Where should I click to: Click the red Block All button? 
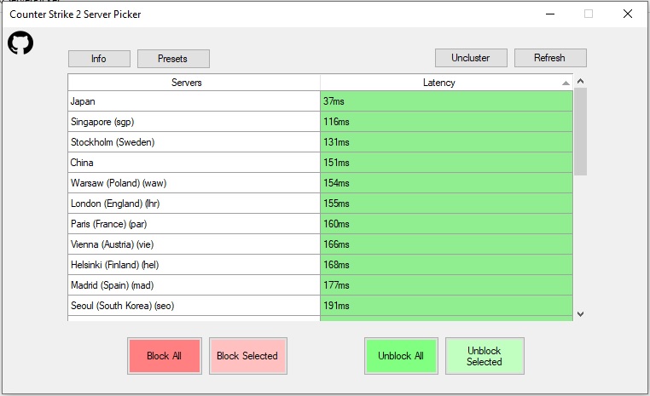point(165,356)
